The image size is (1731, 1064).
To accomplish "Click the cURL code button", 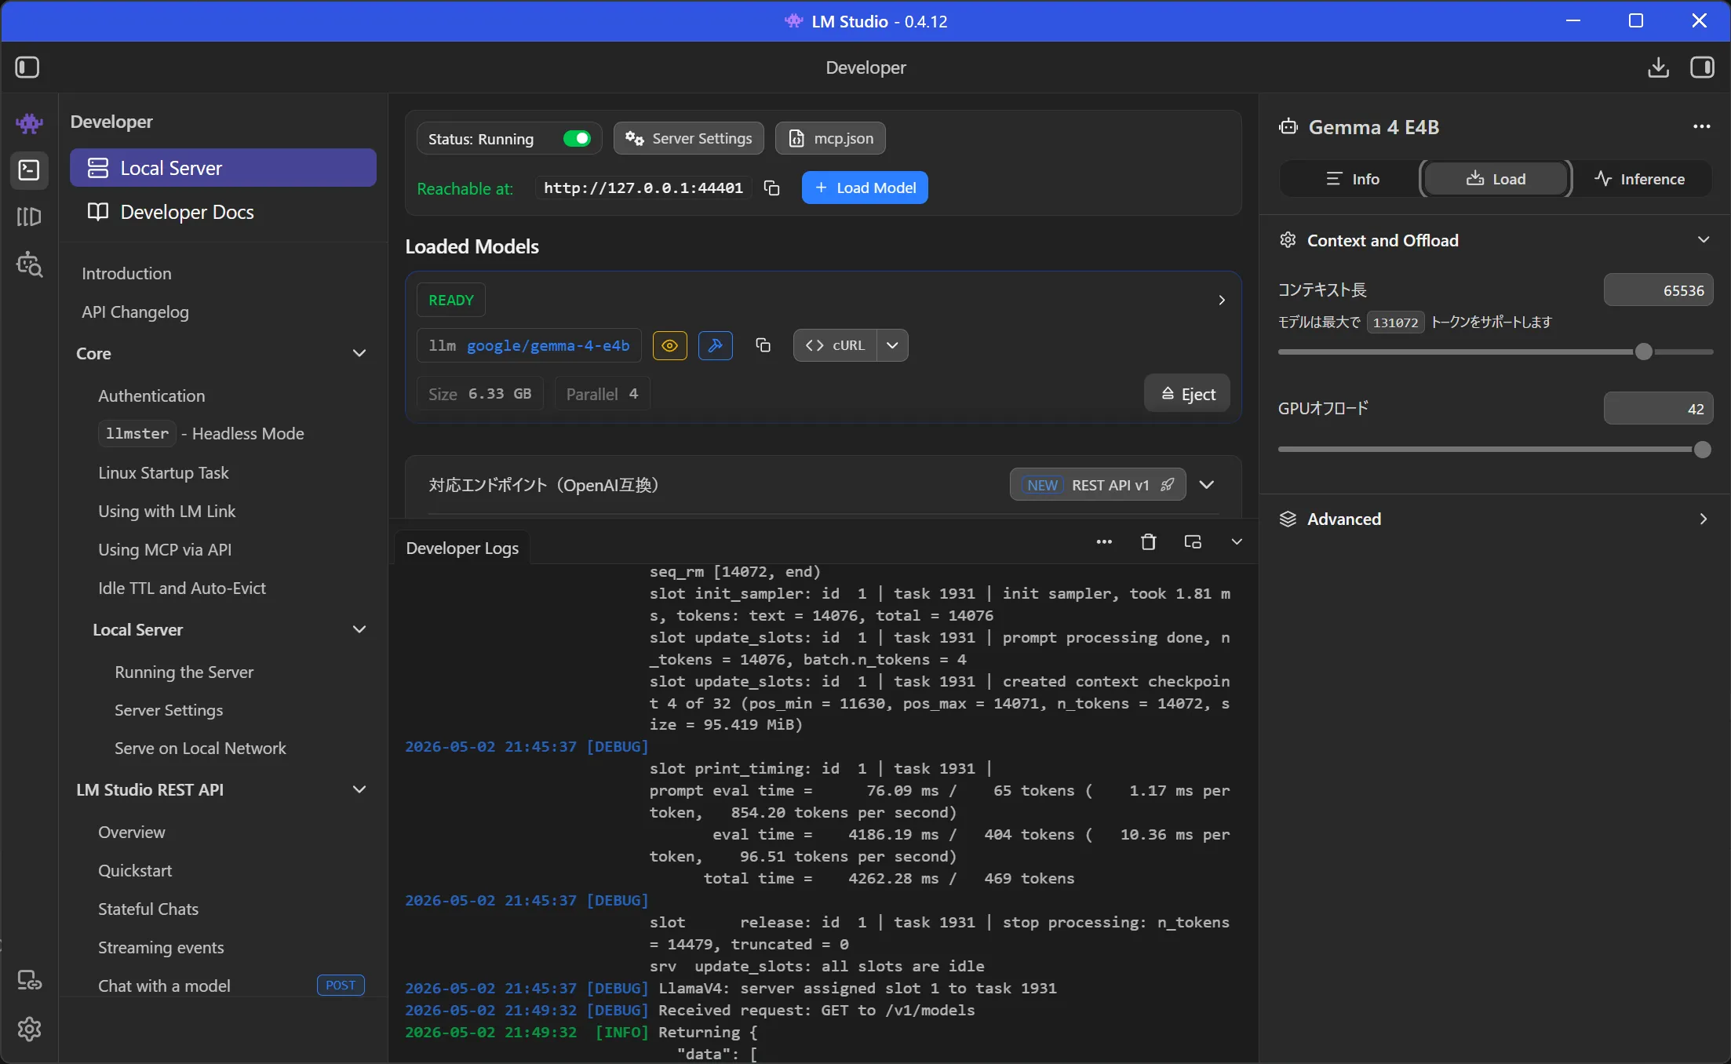I will pyautogui.click(x=835, y=345).
